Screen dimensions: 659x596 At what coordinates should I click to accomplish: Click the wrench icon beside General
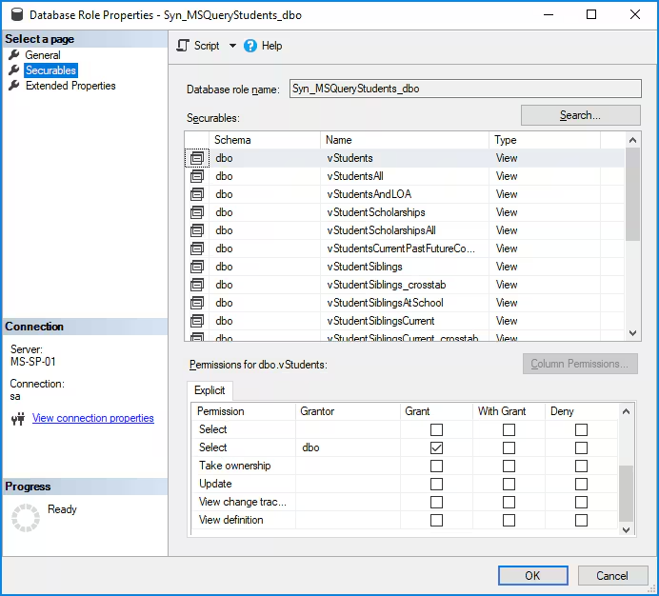[x=14, y=55]
